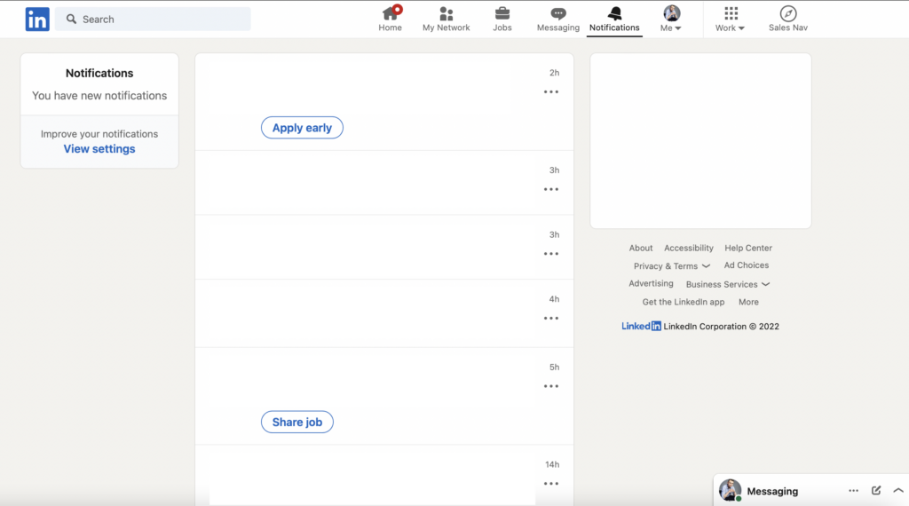Viewport: 909px width, 506px height.
Task: Open the Work apps grid dropdown
Action: click(x=731, y=19)
